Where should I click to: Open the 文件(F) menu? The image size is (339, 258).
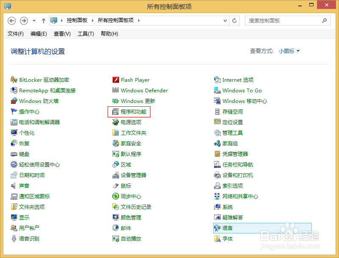pyautogui.click(x=16, y=34)
